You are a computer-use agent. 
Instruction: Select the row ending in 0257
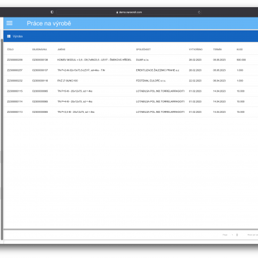coord(131,70)
